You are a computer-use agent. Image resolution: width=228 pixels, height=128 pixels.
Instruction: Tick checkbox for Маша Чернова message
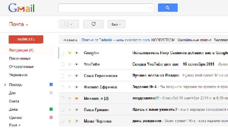[62, 121]
